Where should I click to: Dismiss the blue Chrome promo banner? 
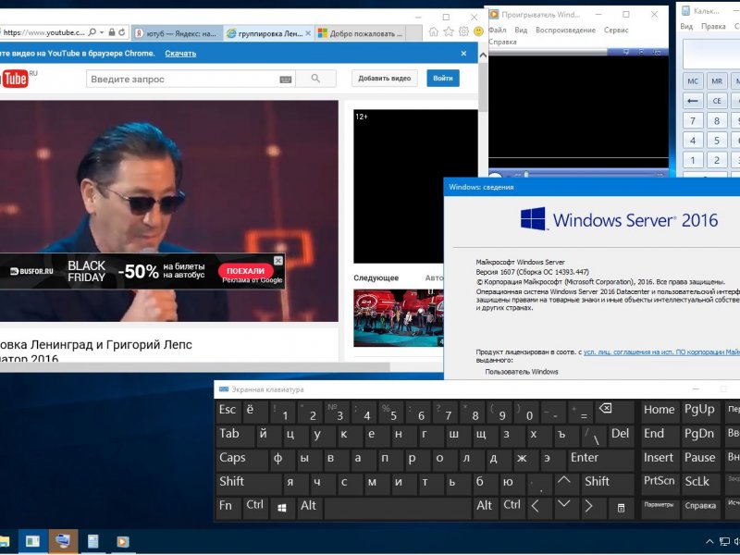(463, 54)
